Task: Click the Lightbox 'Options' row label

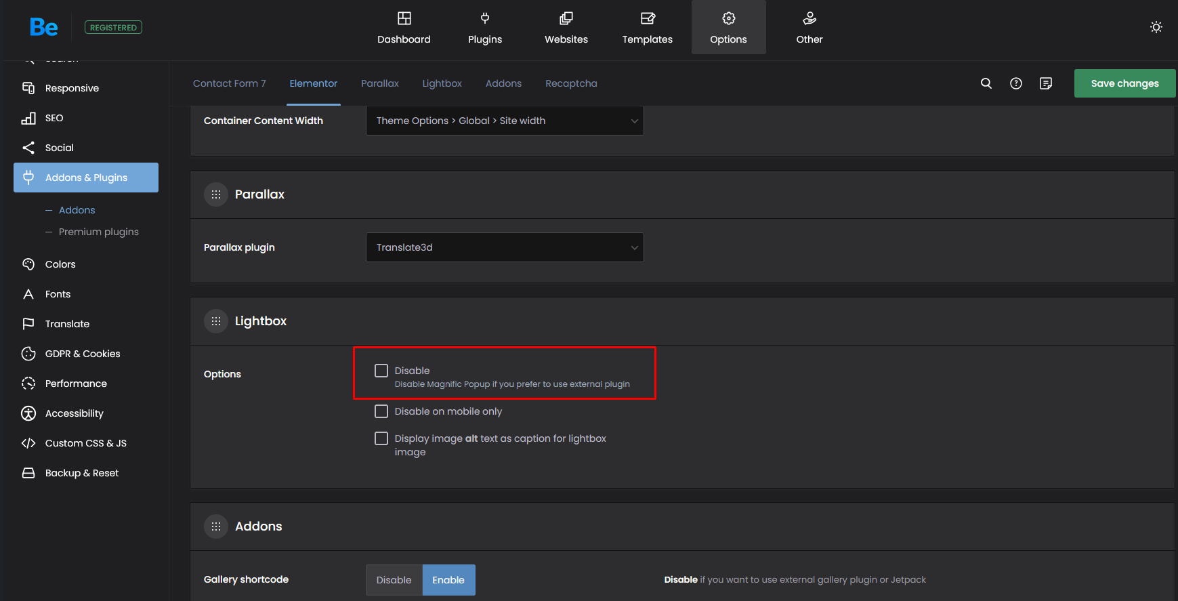Action: click(222, 374)
